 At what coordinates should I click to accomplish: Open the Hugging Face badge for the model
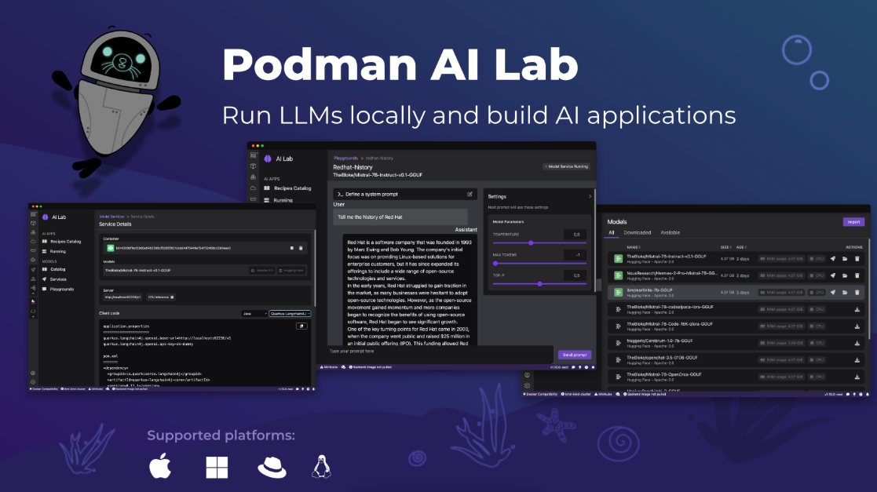292,270
